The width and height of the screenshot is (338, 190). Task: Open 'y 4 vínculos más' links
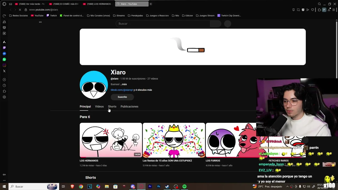143,90
